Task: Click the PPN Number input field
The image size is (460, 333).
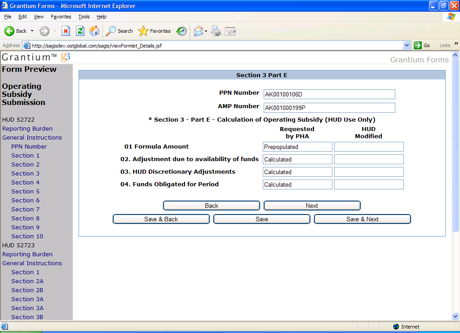Action: [x=329, y=94]
